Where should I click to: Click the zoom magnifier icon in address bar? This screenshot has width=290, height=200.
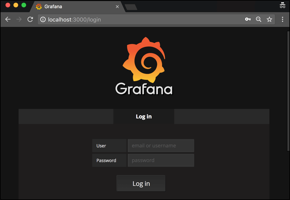[259, 19]
